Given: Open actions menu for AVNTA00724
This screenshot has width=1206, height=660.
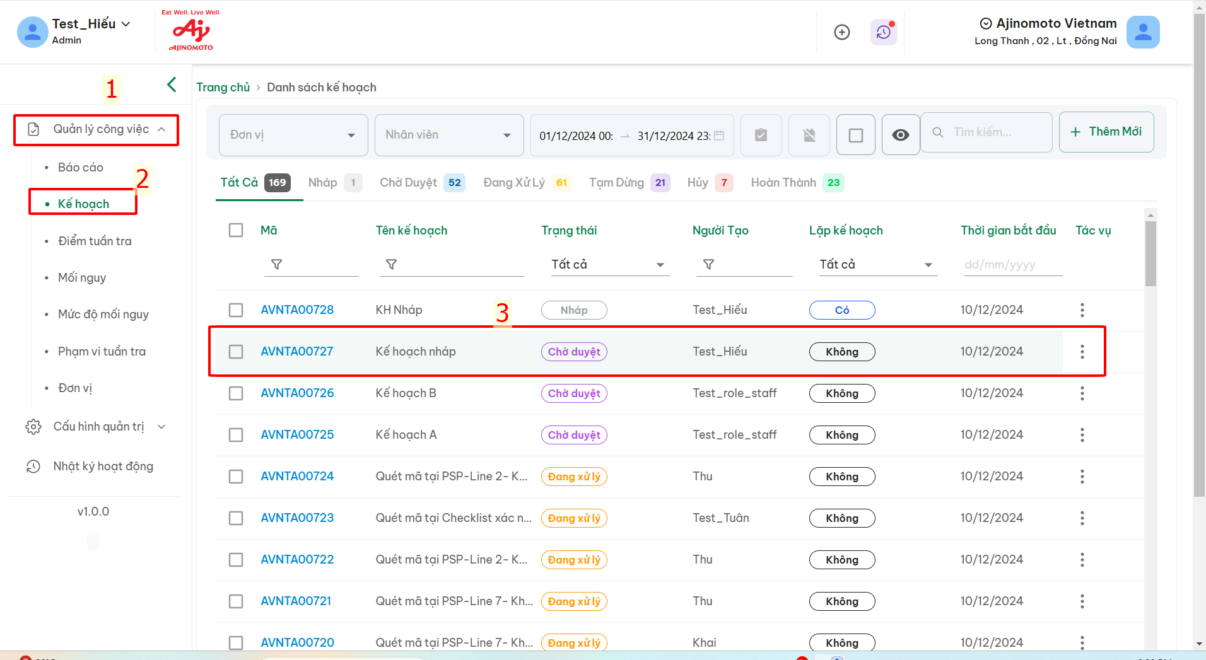Looking at the screenshot, I should pos(1082,477).
